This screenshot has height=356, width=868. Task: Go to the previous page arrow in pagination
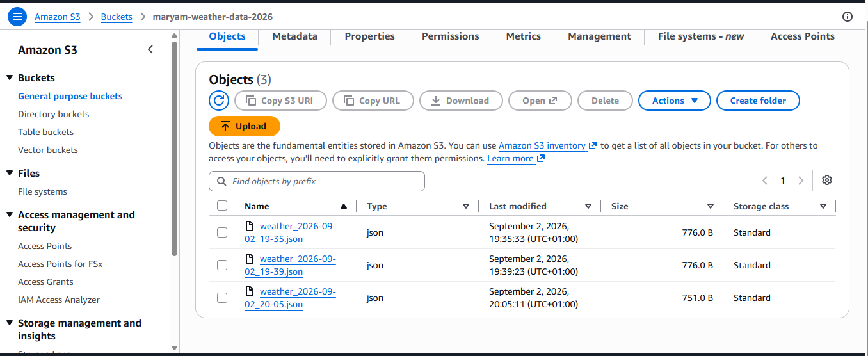coord(765,181)
